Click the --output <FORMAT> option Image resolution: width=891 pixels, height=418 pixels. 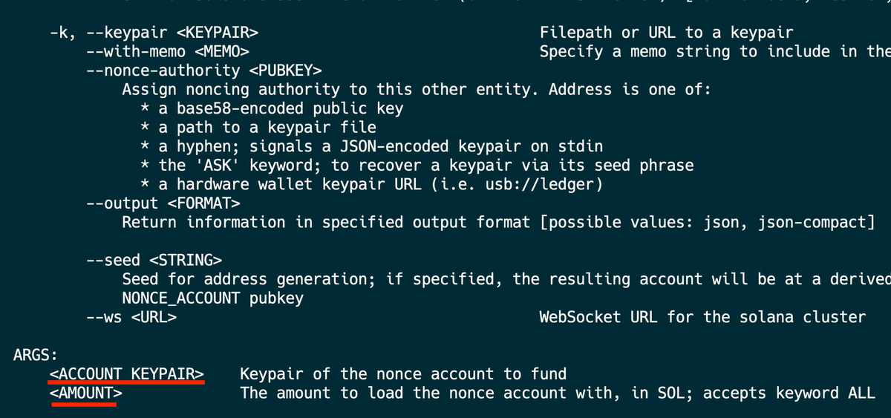pyautogui.click(x=163, y=203)
